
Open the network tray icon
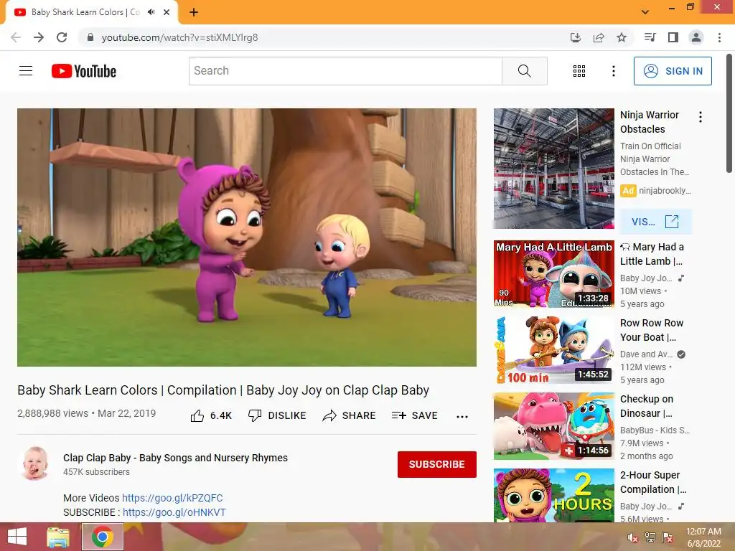[x=650, y=537]
